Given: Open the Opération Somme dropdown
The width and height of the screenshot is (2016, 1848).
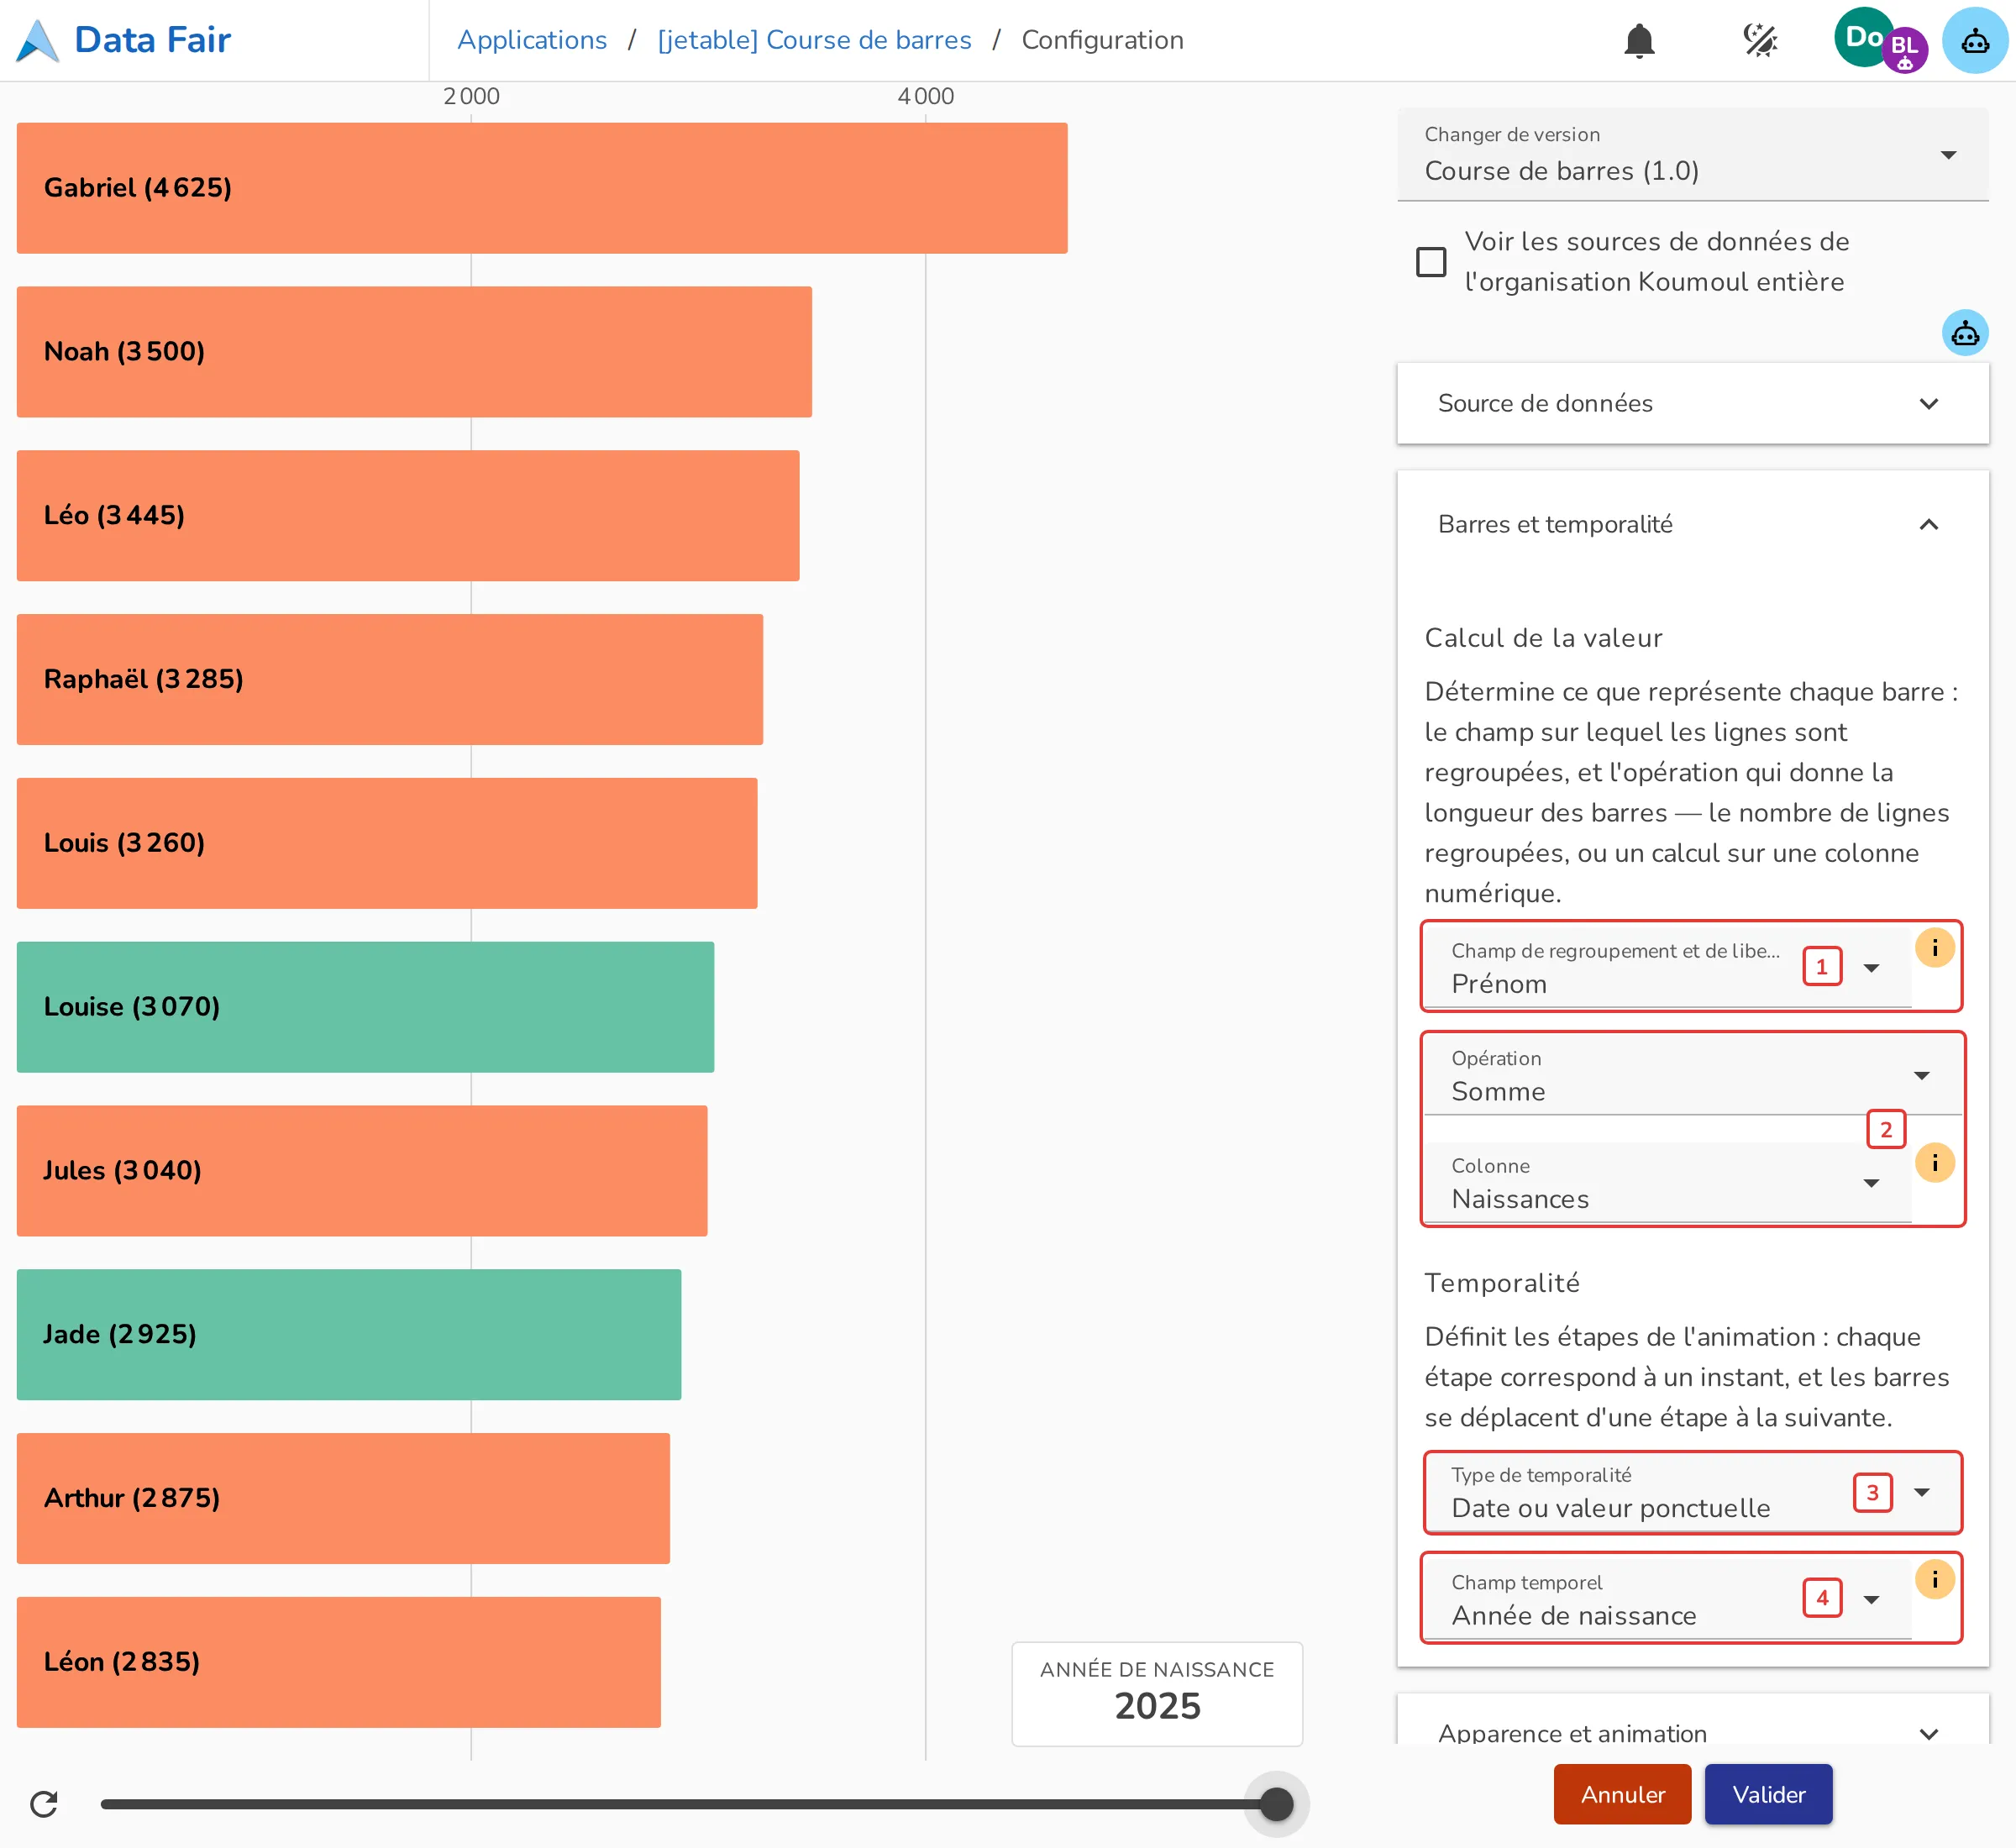Looking at the screenshot, I should tap(1692, 1075).
